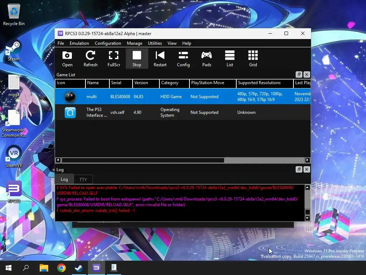The image size is (366, 275).
Task: Open taskbar Search
Action: [26, 268]
